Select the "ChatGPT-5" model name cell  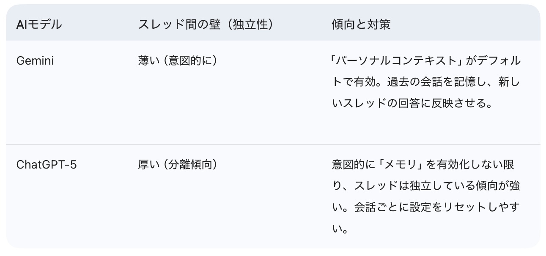(x=47, y=164)
